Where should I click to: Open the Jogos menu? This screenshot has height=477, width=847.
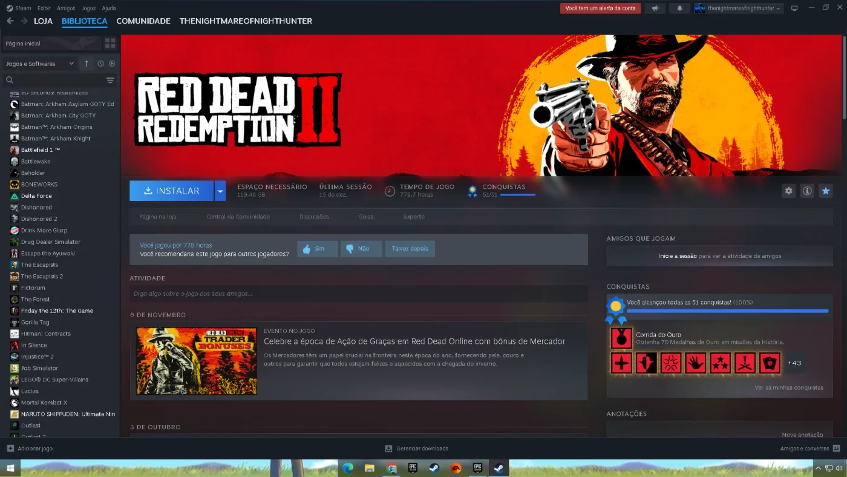[x=88, y=8]
